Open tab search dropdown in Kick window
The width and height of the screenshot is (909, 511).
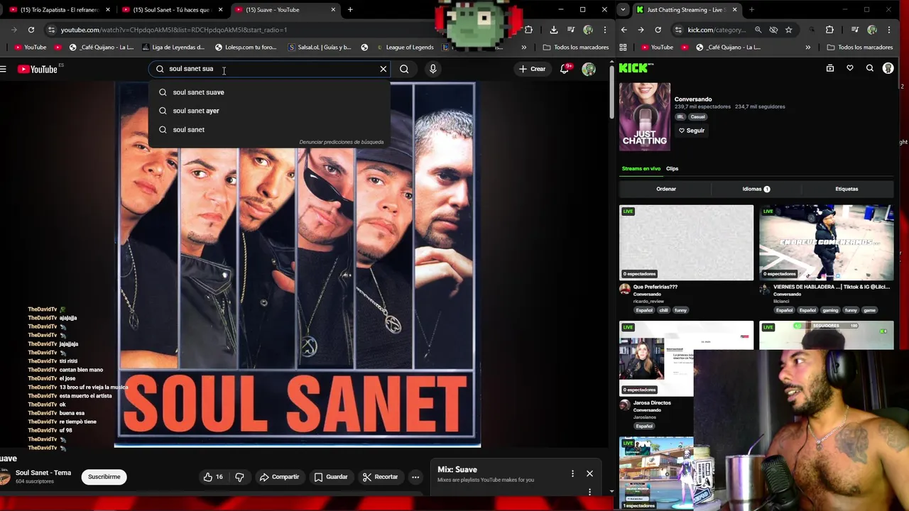pyautogui.click(x=624, y=10)
